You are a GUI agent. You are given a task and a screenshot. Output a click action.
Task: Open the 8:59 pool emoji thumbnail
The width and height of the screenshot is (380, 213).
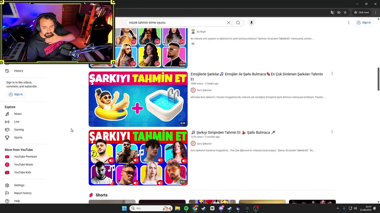[x=138, y=99]
